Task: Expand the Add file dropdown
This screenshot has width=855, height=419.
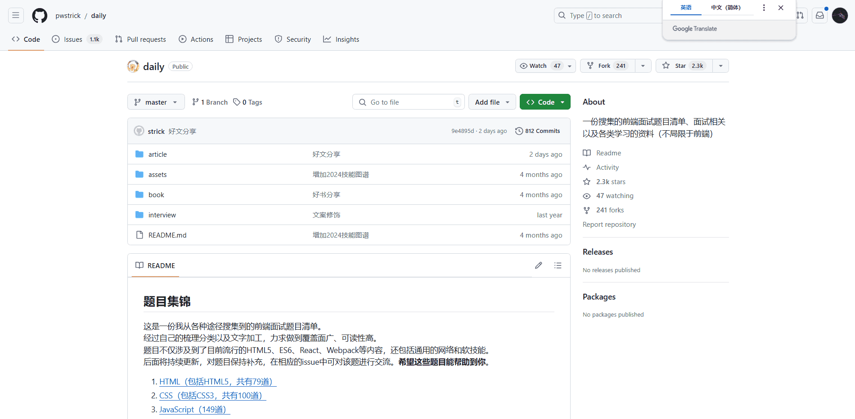Action: click(x=492, y=102)
